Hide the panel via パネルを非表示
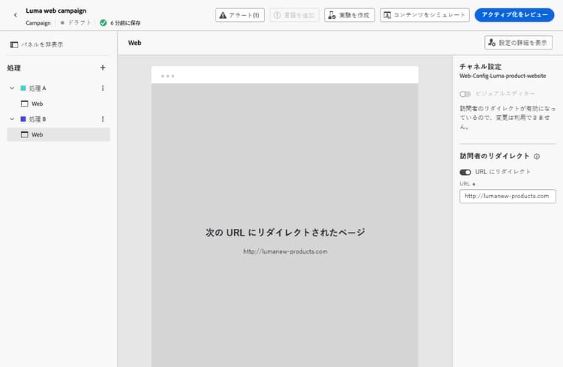The height and width of the screenshot is (367, 563). click(37, 44)
